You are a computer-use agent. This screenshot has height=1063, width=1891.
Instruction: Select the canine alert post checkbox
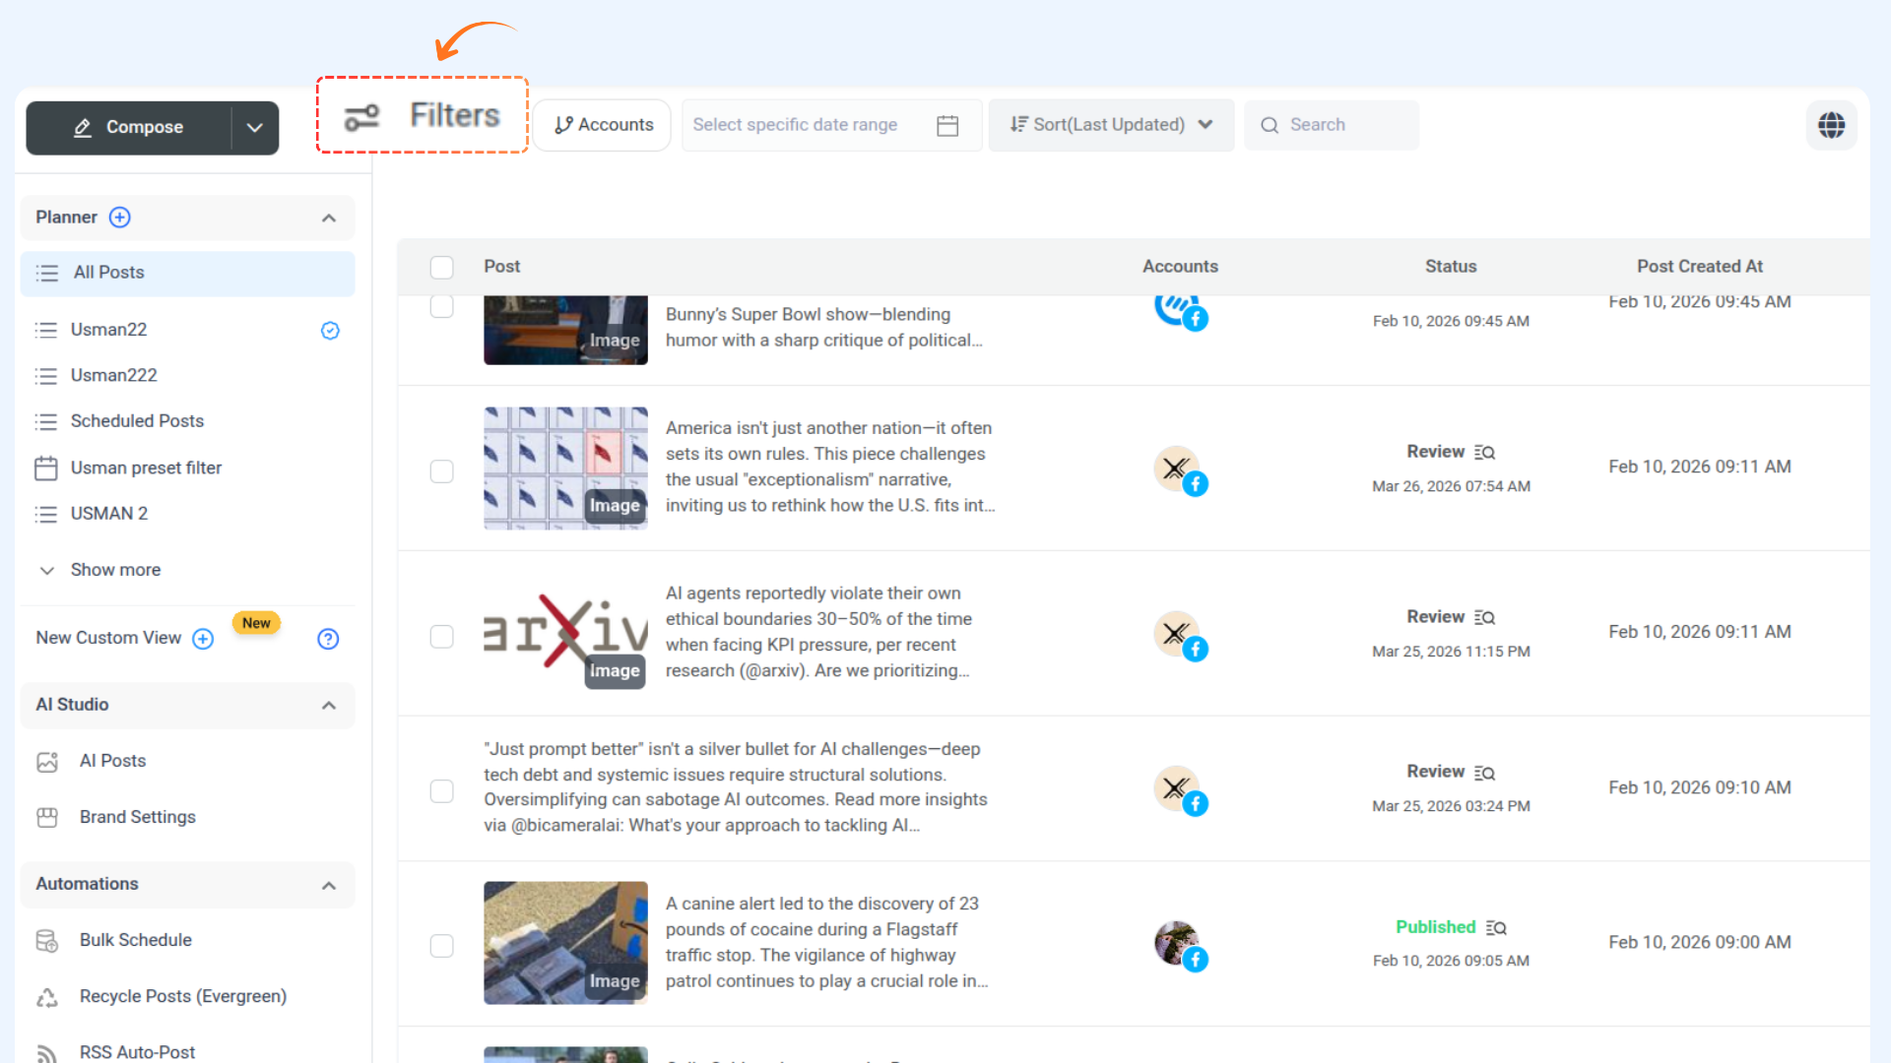click(x=442, y=946)
